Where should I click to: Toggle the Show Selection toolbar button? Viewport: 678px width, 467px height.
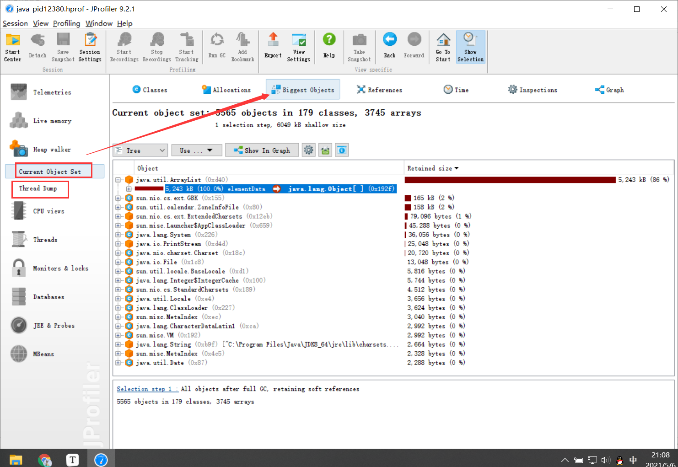click(470, 47)
